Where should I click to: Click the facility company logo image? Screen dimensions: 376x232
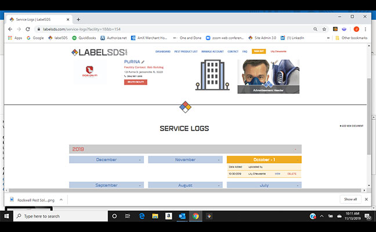(x=90, y=71)
